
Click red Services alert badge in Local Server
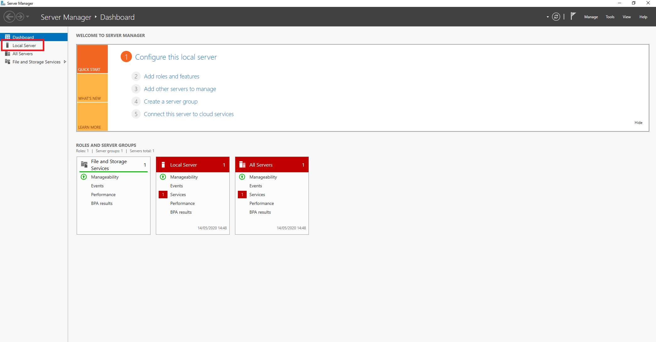pyautogui.click(x=163, y=195)
